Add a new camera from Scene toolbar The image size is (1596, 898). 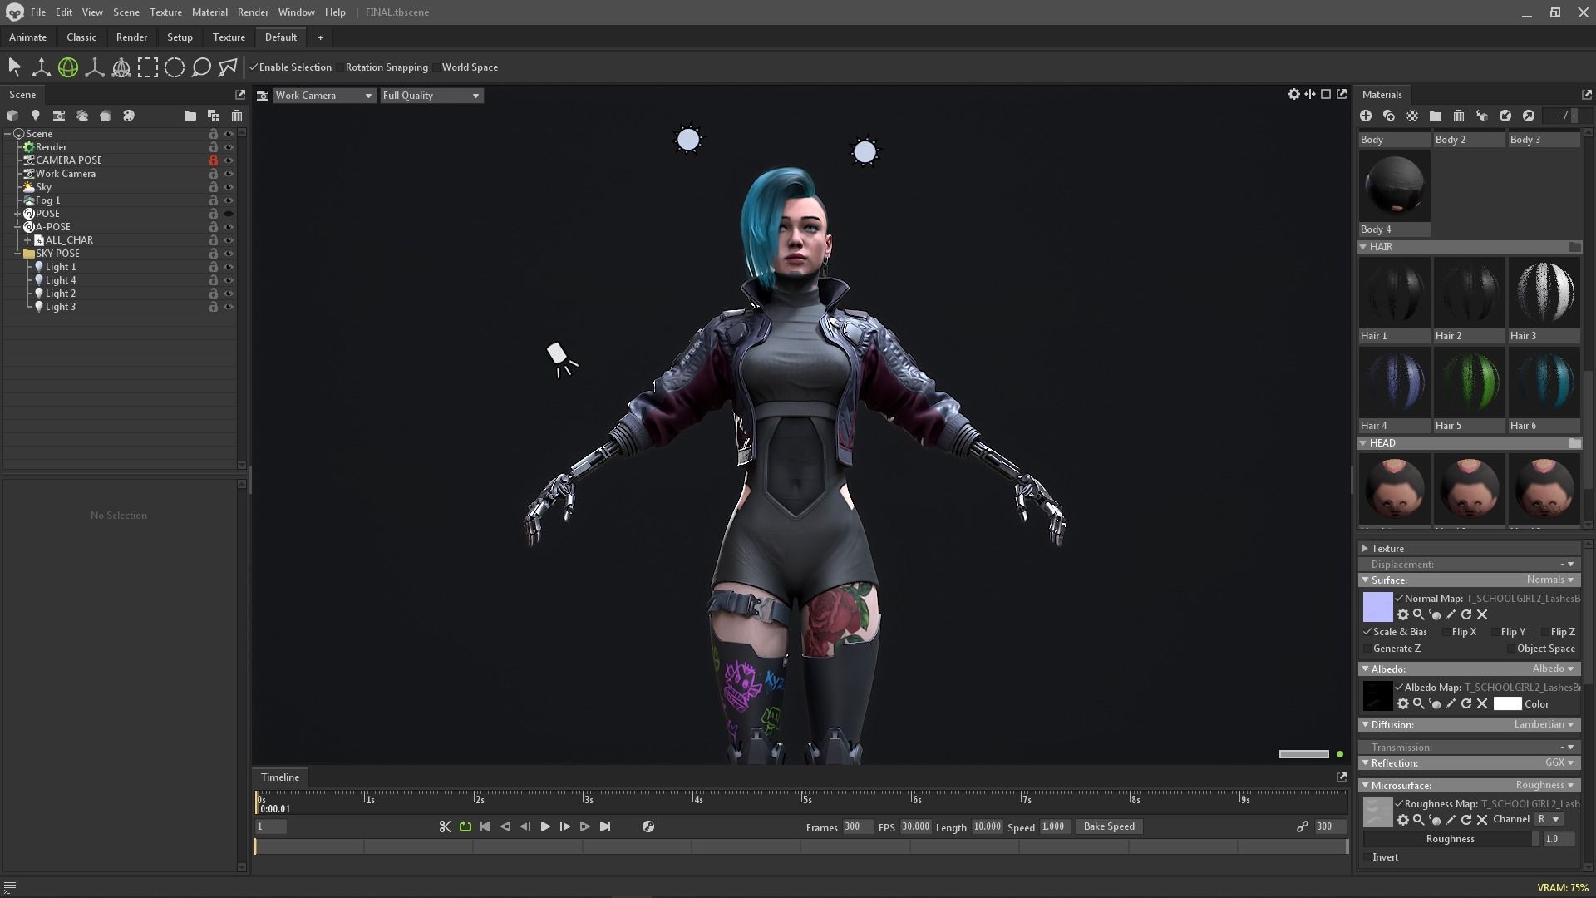tap(59, 116)
